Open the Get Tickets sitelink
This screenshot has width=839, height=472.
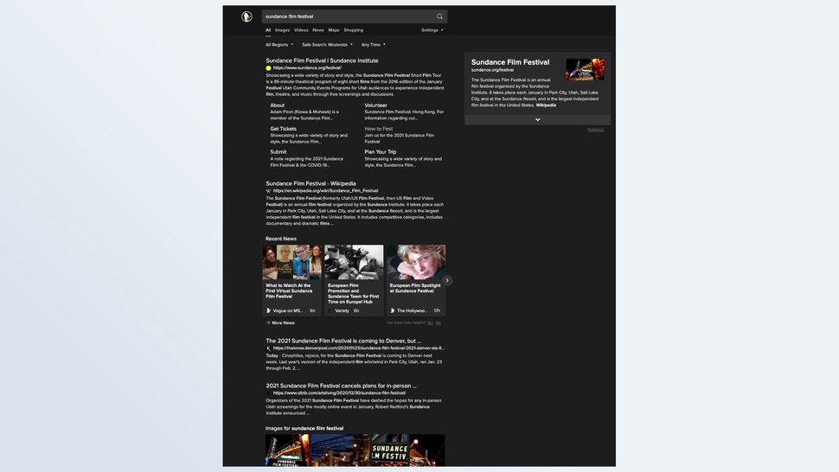point(283,129)
